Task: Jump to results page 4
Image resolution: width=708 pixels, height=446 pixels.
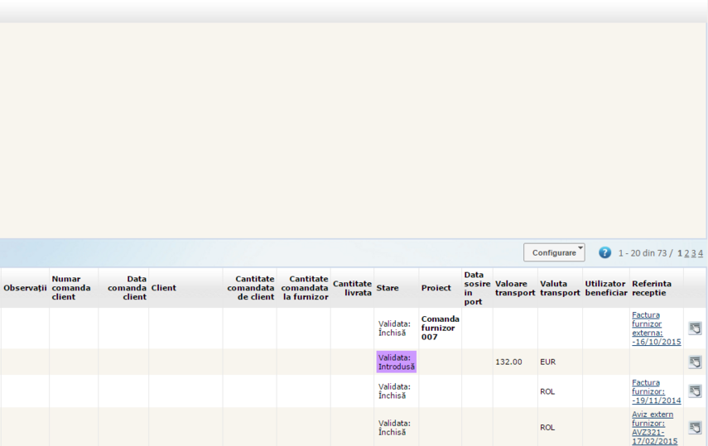Action: click(x=701, y=253)
